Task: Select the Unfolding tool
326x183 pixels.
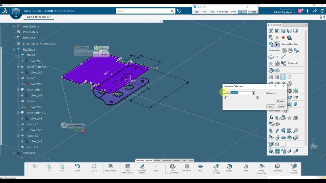Action: click(277, 167)
